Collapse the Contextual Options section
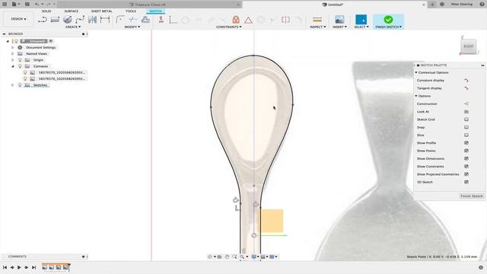The image size is (487, 274). click(x=416, y=72)
